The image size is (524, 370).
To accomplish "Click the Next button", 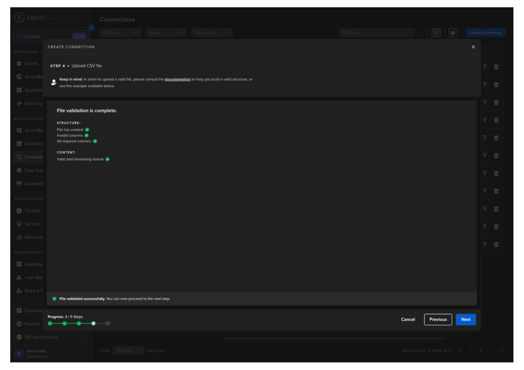I will tap(465, 319).
